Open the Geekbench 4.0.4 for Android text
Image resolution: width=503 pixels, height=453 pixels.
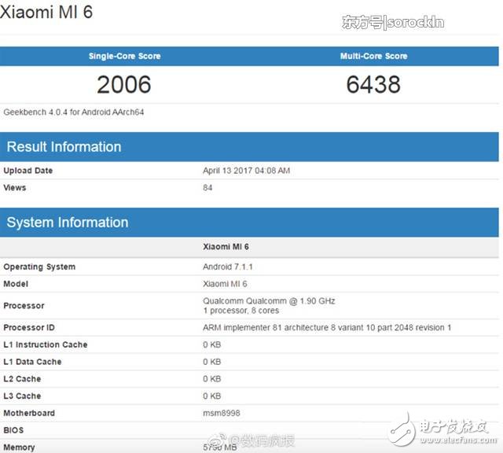[x=73, y=112]
